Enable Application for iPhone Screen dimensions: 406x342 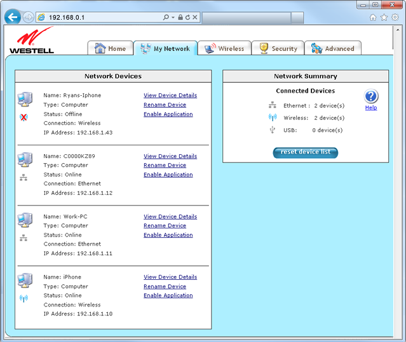pos(168,296)
